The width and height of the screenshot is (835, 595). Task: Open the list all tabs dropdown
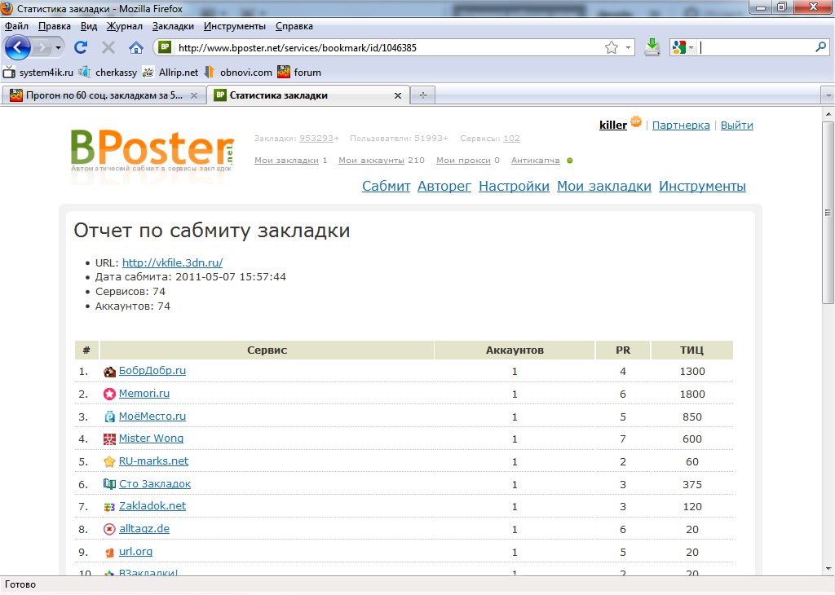tap(828, 96)
